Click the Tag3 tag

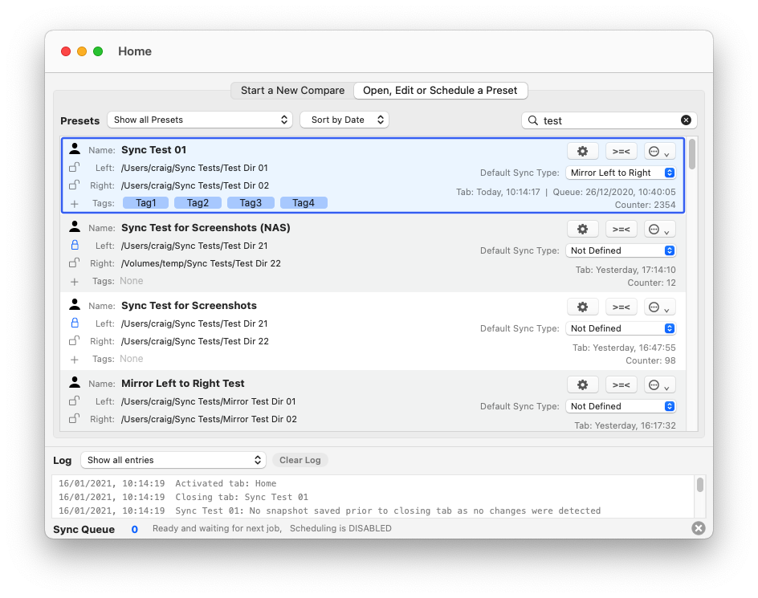251,203
